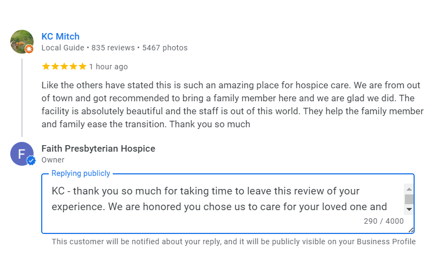432x267 pixels.
Task: Click scrollbar down arrow in reply box
Action: coord(409,209)
